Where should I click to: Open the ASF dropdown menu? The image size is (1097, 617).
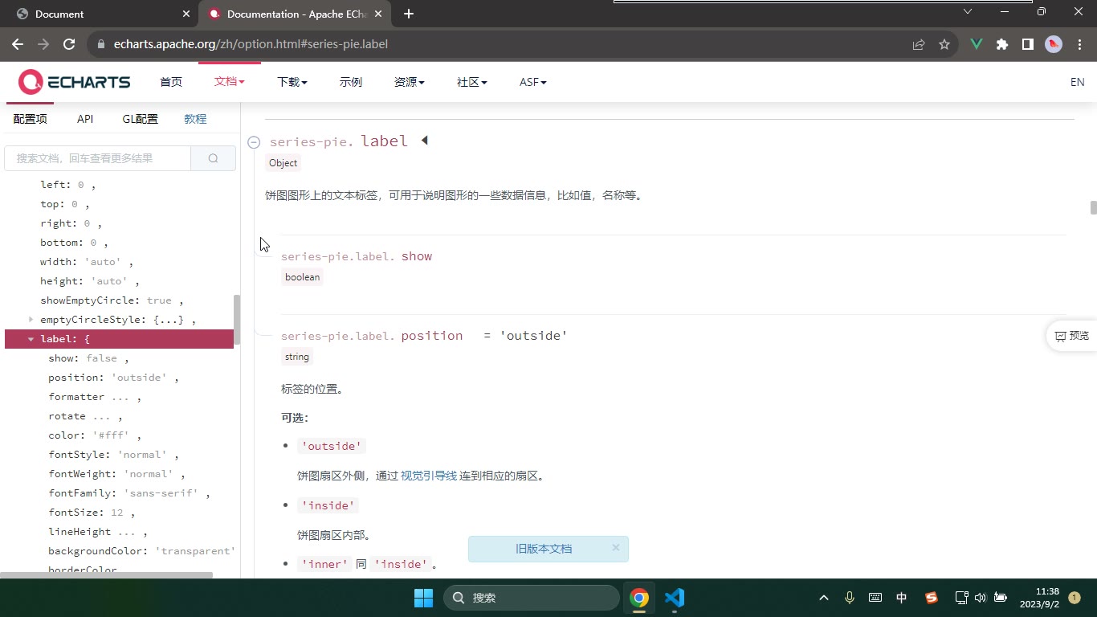click(x=533, y=82)
